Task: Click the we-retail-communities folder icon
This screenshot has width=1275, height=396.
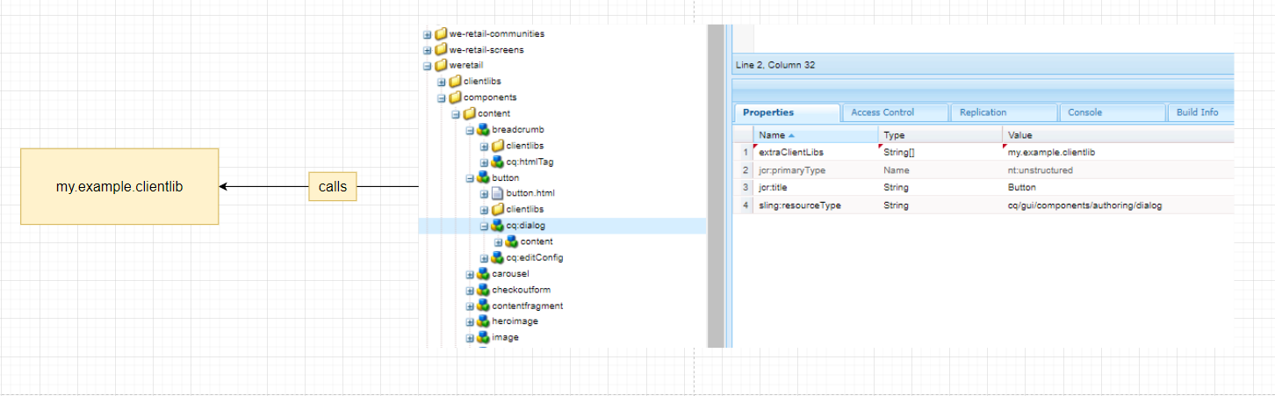Action: coord(441,34)
